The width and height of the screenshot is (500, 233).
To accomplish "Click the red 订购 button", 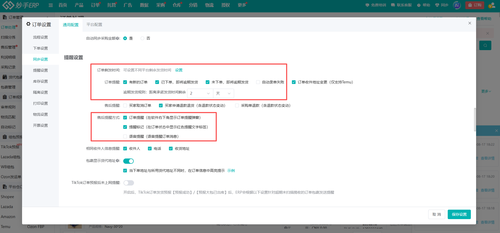I will (475, 5).
